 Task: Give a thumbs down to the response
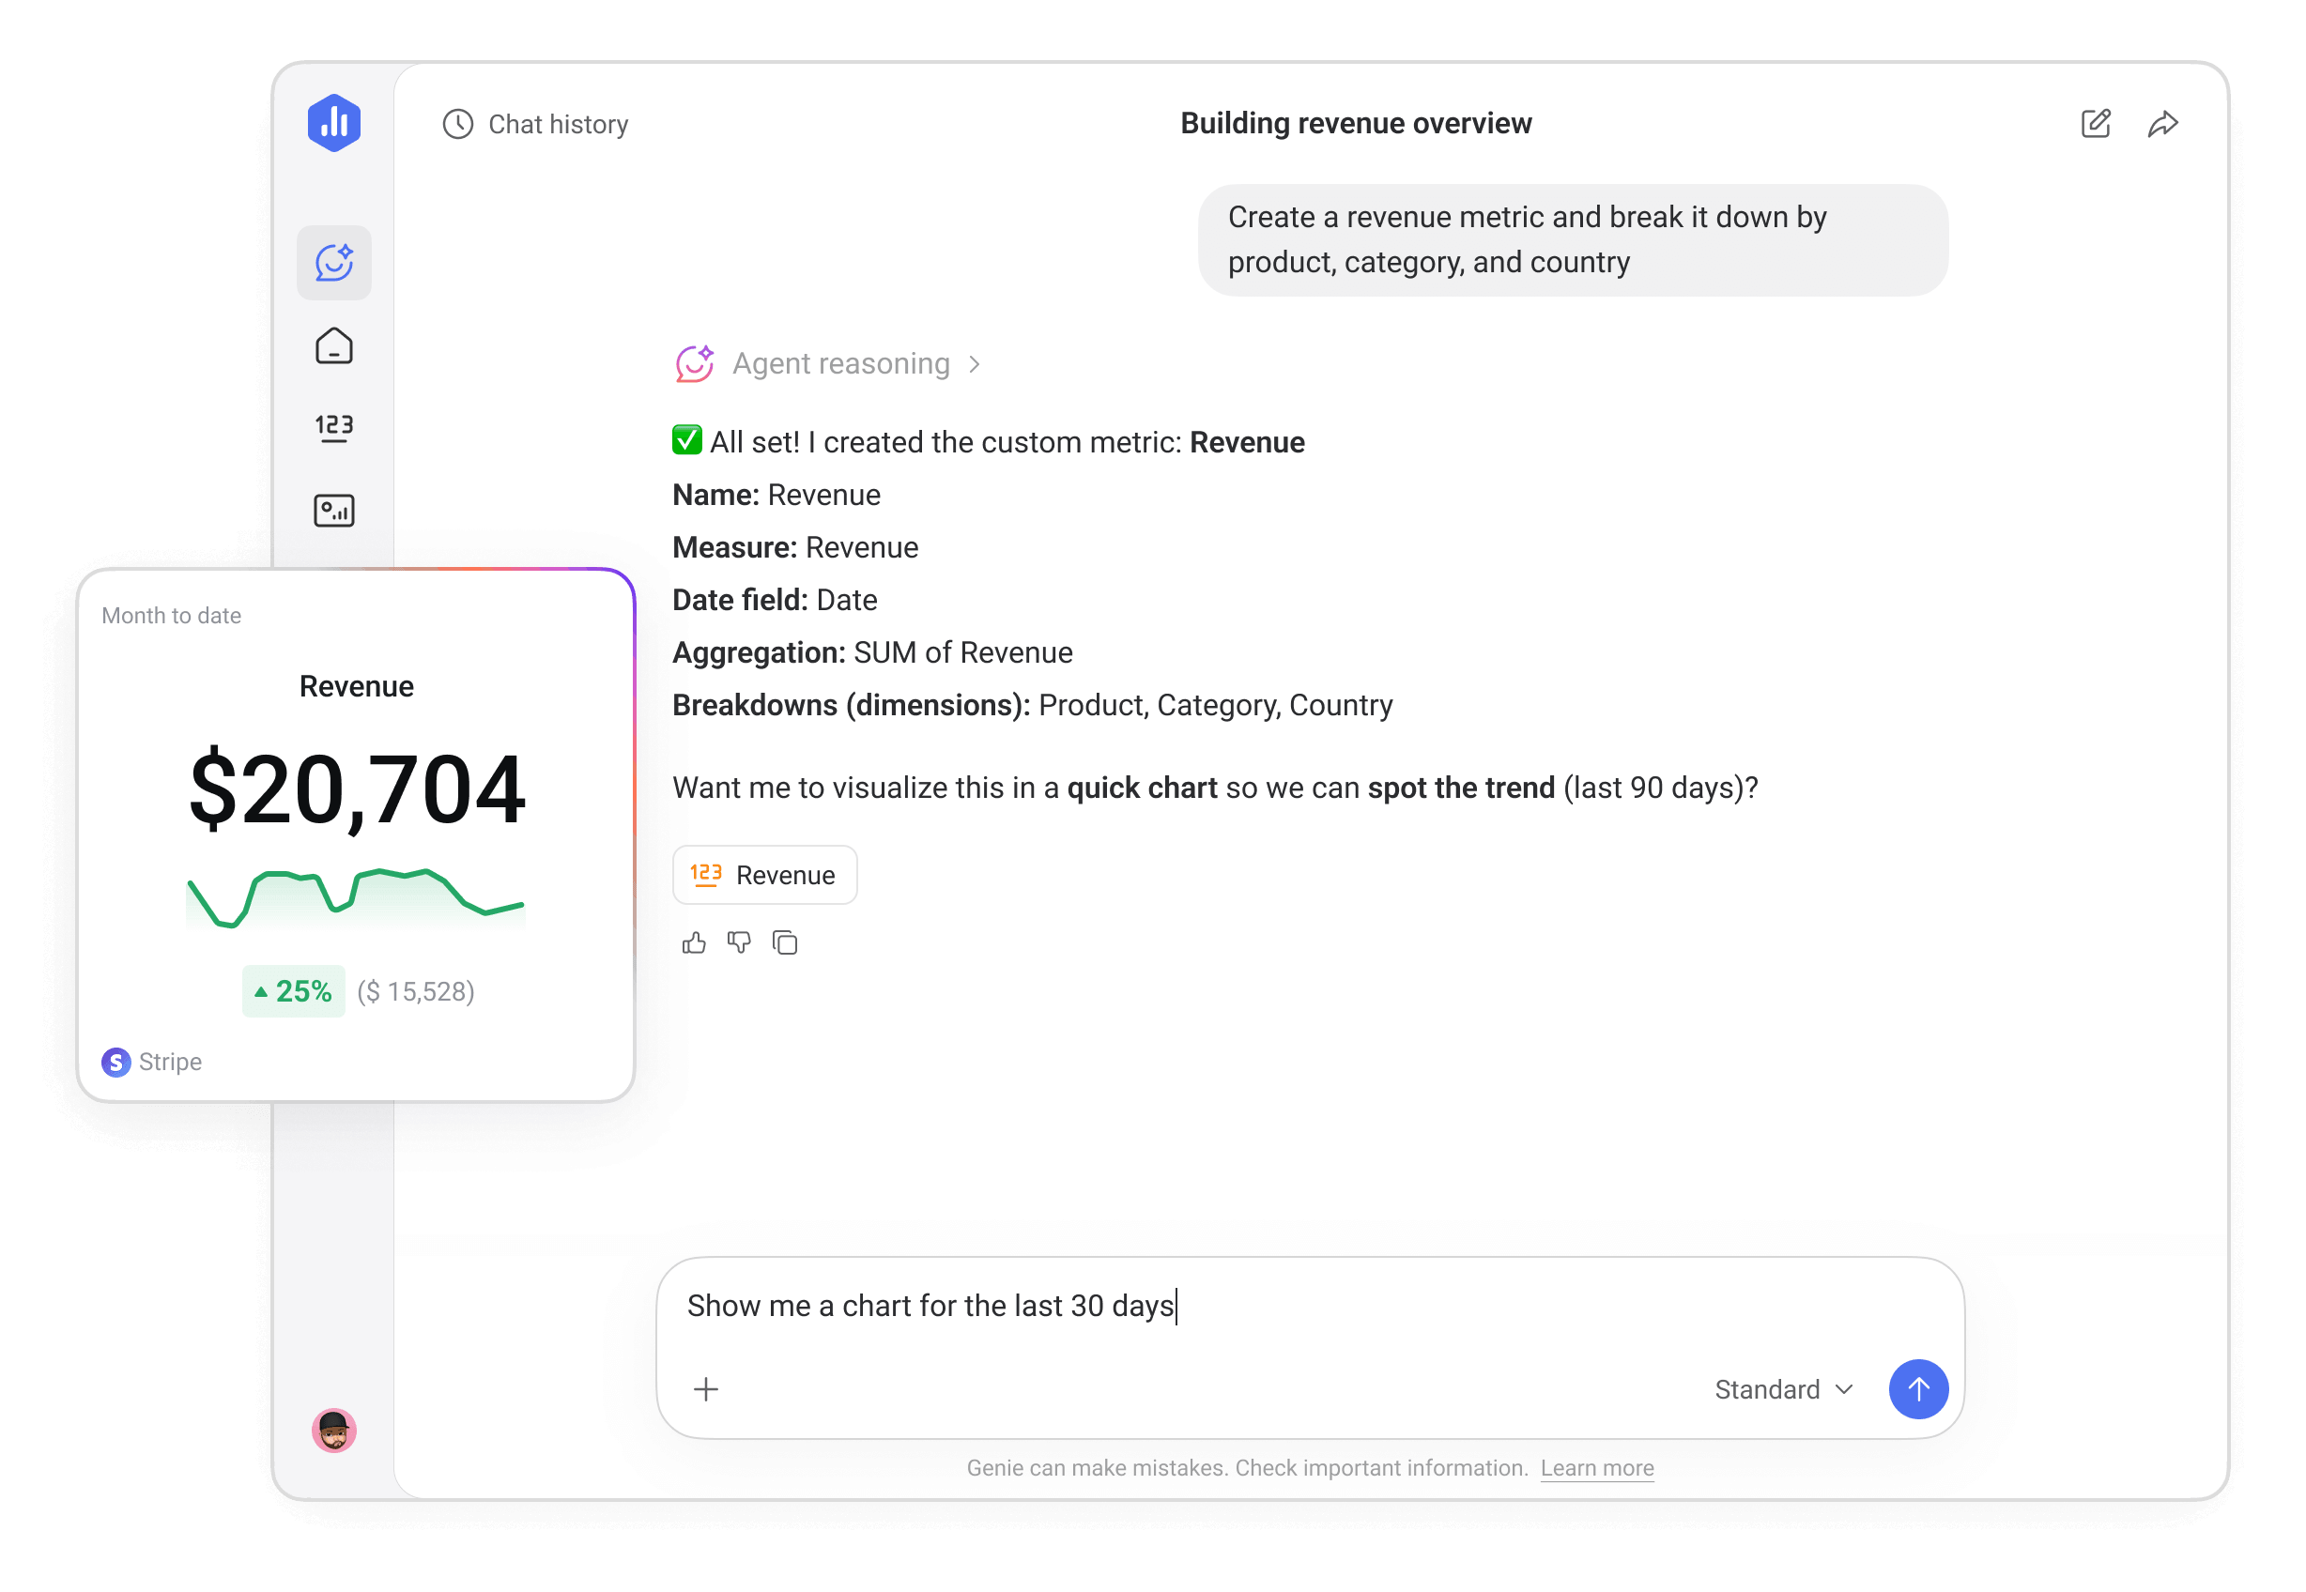click(738, 942)
